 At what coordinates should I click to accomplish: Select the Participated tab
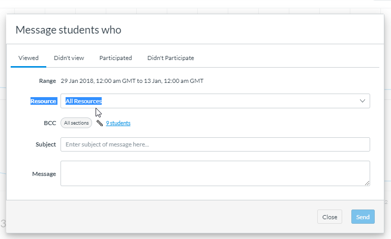115,58
